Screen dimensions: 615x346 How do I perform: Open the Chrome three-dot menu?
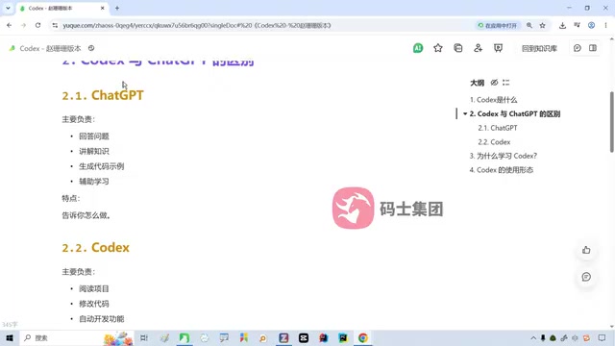[605, 26]
